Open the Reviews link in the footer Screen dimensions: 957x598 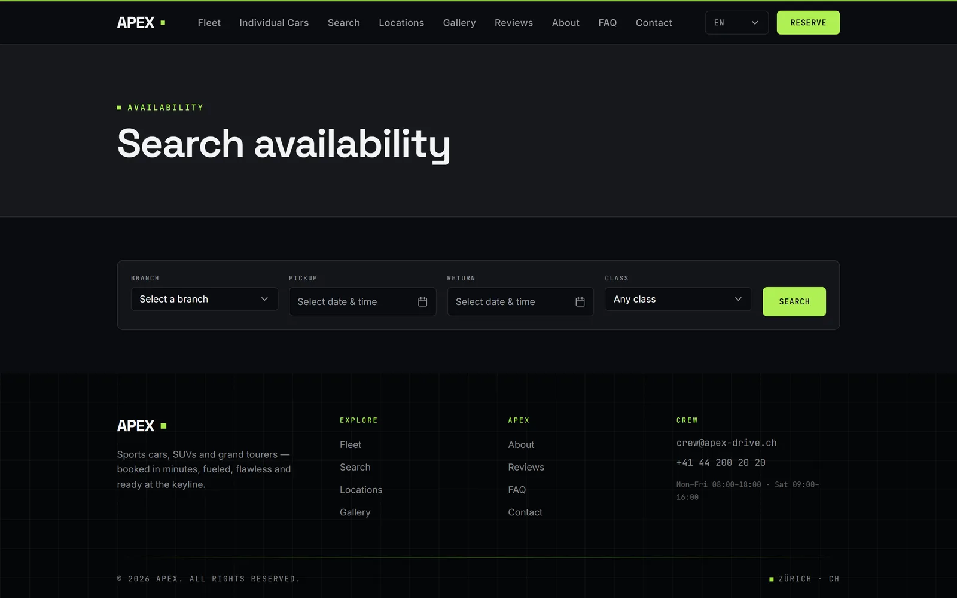pos(526,468)
